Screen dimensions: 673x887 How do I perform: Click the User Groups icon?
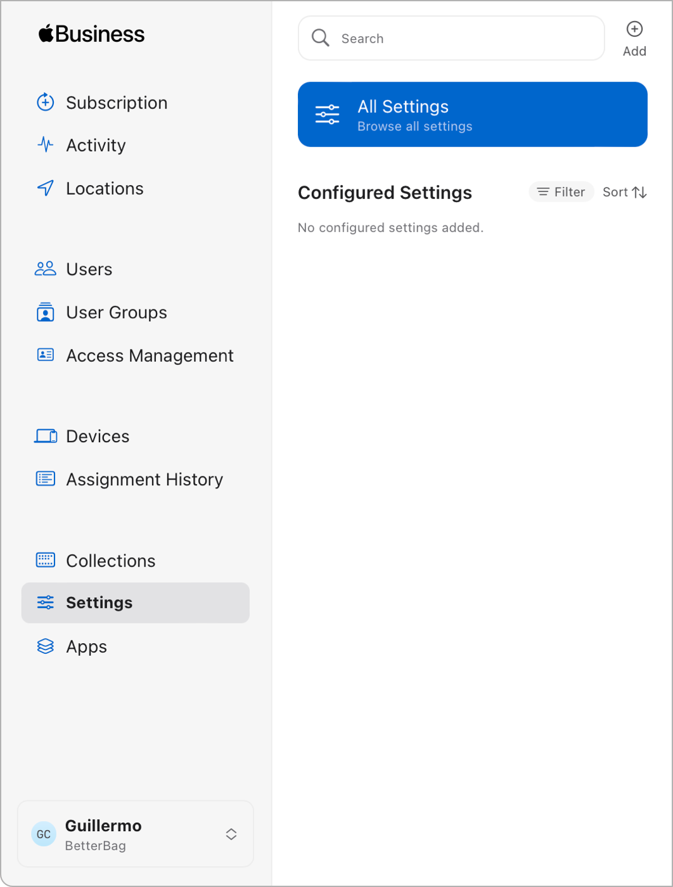[46, 312]
